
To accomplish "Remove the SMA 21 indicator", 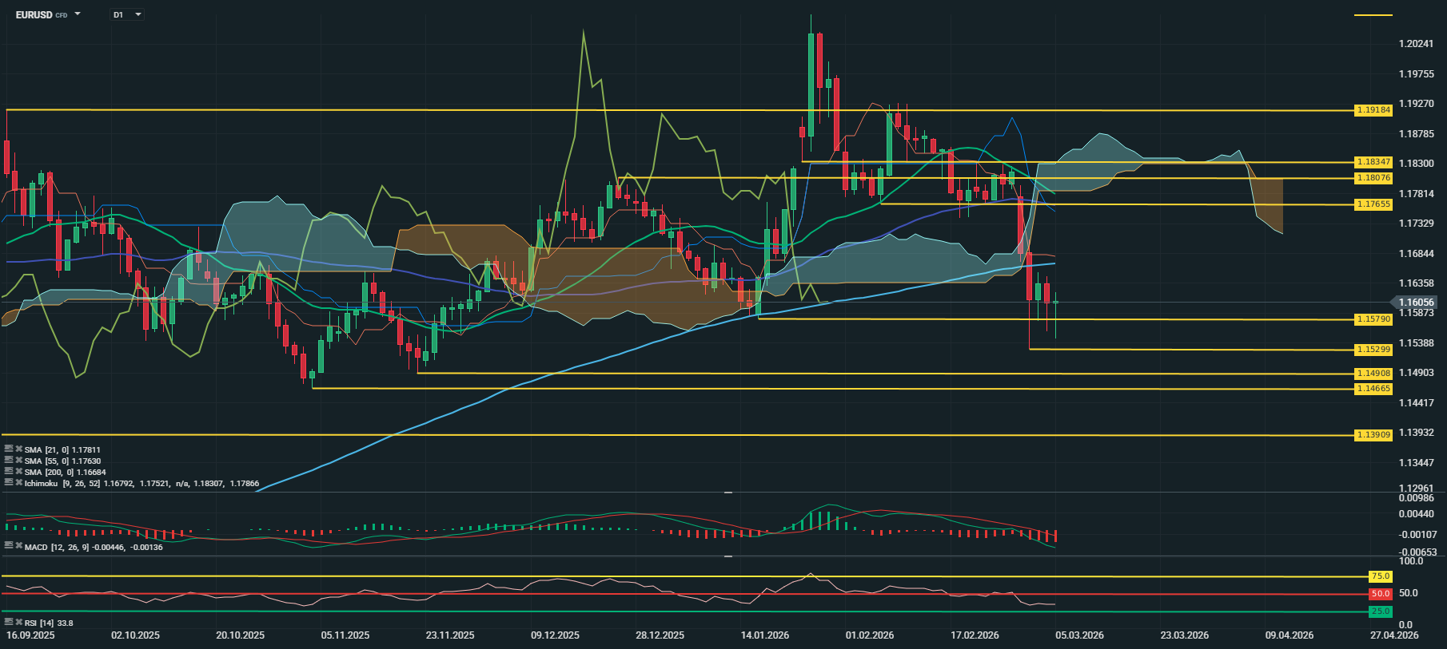I will point(19,449).
